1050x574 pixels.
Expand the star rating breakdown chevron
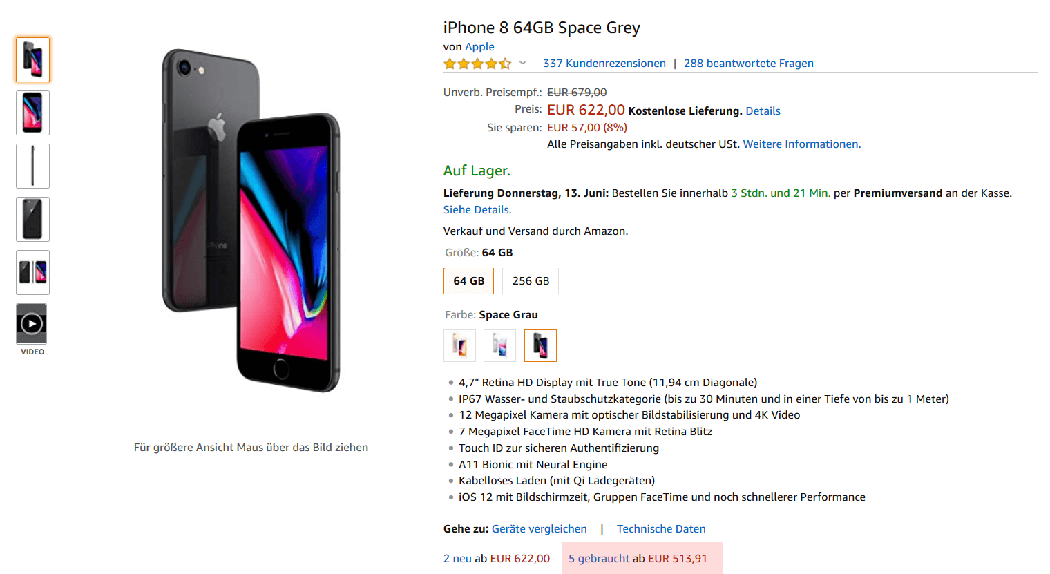pos(523,63)
